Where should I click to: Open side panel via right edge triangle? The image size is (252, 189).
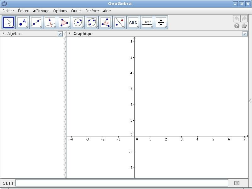click(250, 101)
